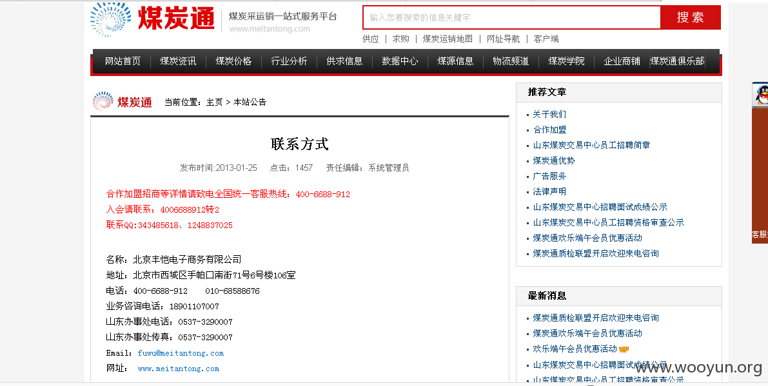The image size is (768, 386).
Task: Open 煤炭价格 nav menu item
Action: [x=233, y=61]
